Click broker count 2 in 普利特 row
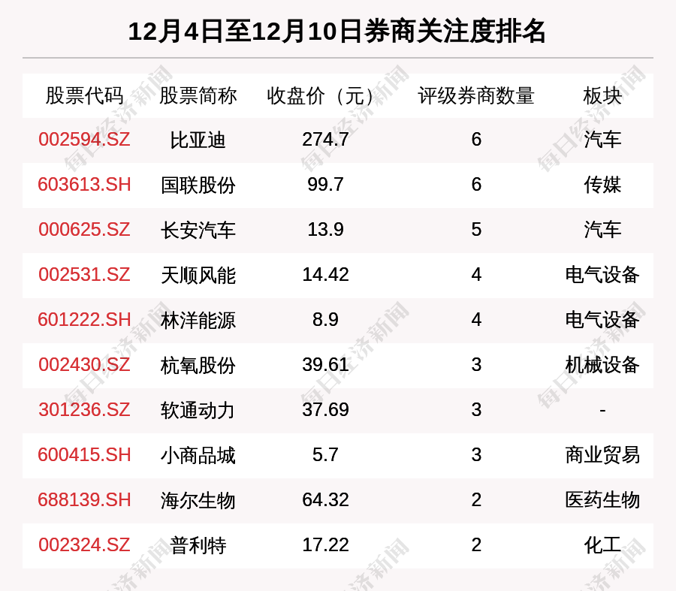Screen dimensions: 676x591 coord(476,545)
